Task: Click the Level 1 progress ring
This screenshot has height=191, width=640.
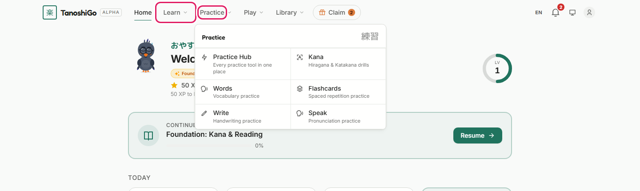Action: pos(497,68)
